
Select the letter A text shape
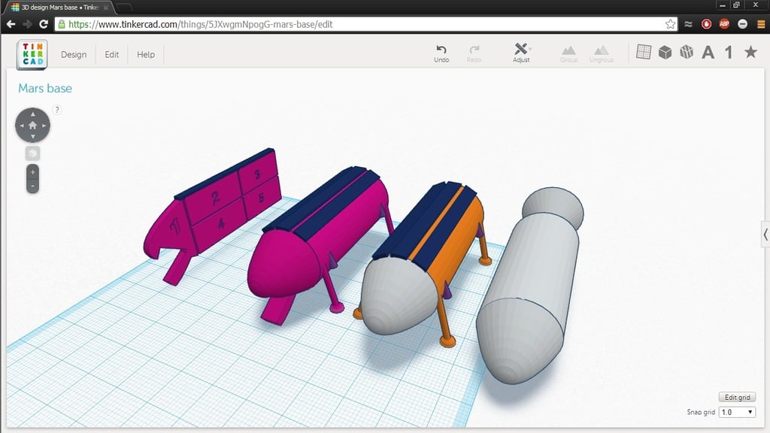[708, 52]
